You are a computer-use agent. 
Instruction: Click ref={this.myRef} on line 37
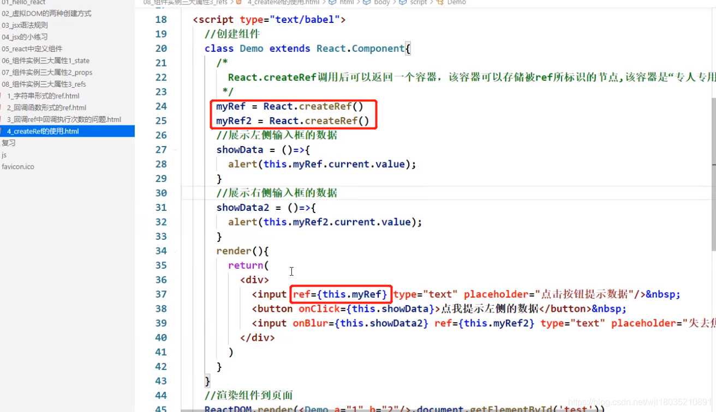point(340,294)
